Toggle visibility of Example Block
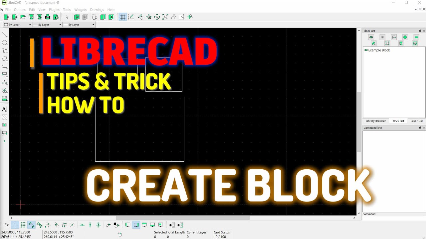The height and width of the screenshot is (239, 426). coord(366,50)
